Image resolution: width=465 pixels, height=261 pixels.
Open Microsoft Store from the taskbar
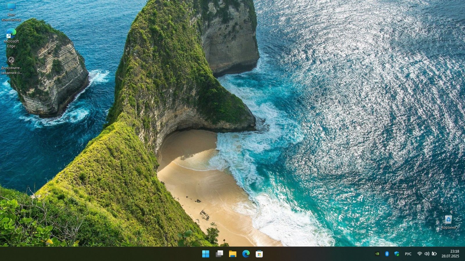click(x=259, y=254)
